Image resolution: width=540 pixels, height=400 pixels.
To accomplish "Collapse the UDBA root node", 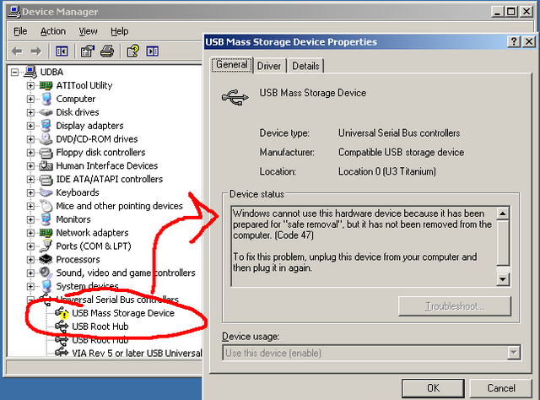I will [14, 73].
